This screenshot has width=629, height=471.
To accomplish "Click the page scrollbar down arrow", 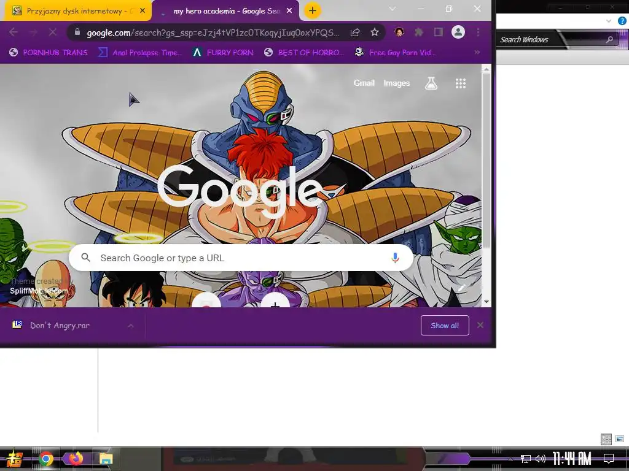I will [x=486, y=302].
